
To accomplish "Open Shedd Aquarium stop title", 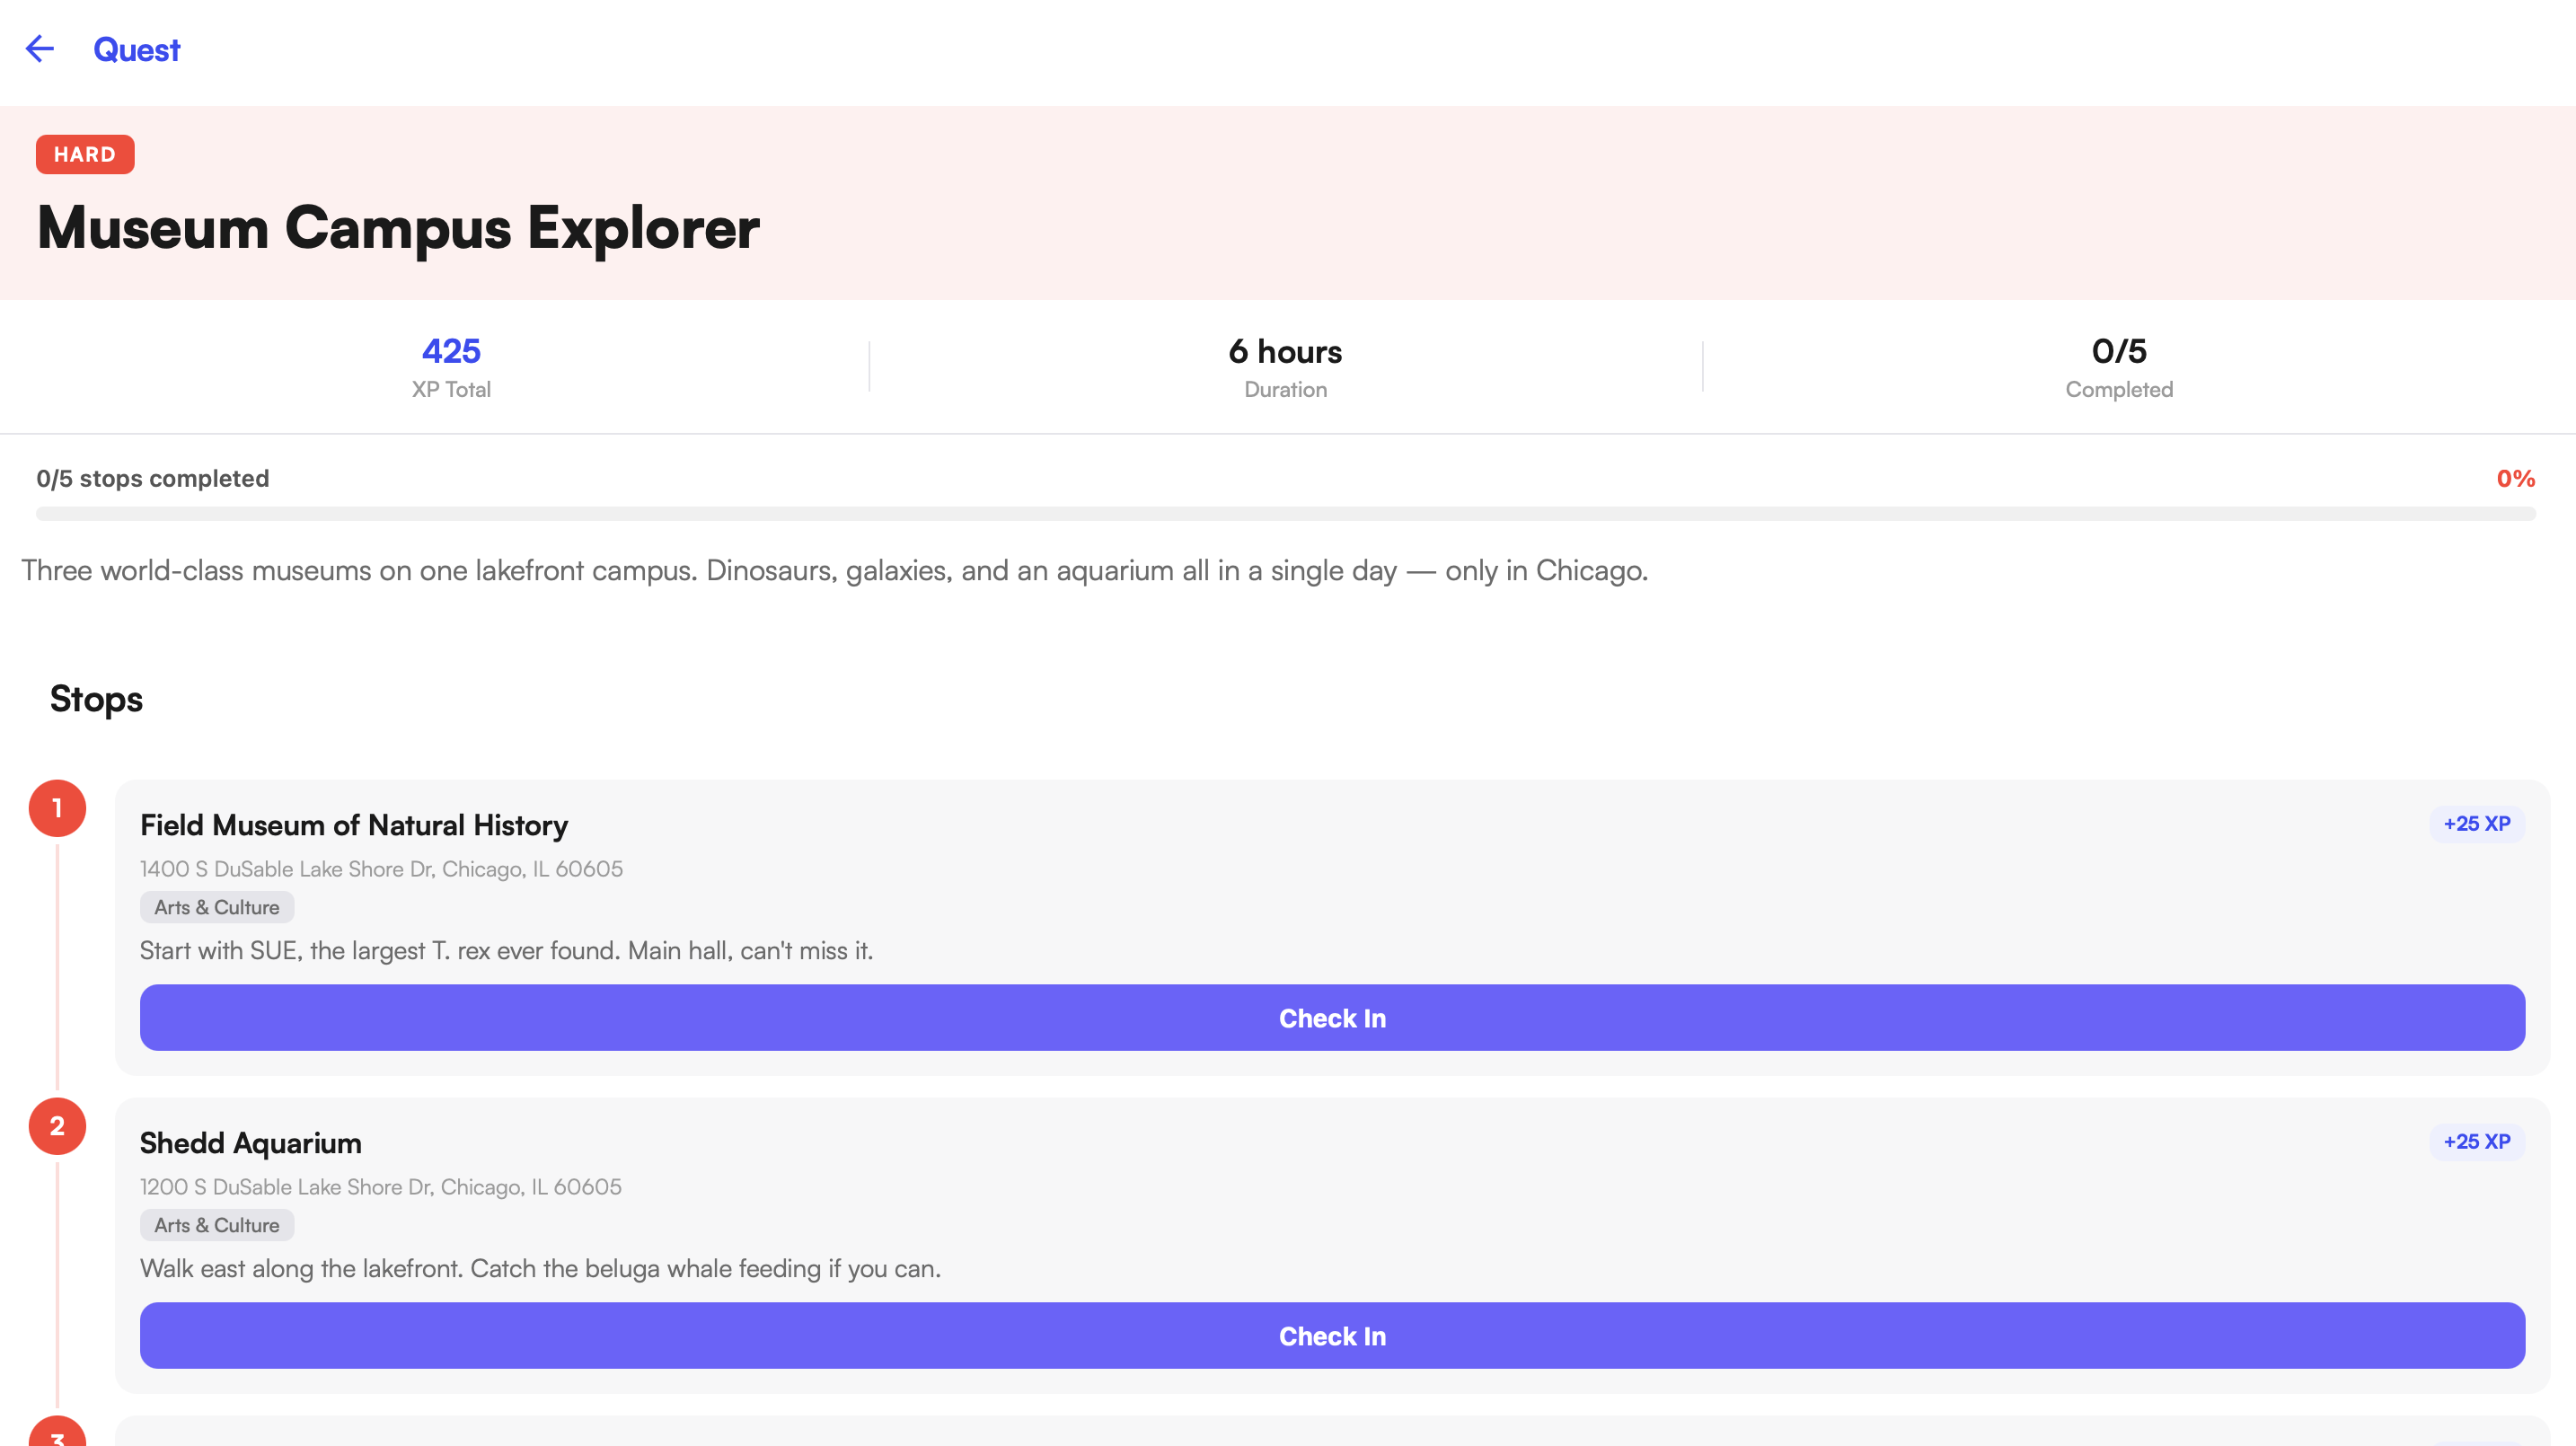I will [x=251, y=1143].
